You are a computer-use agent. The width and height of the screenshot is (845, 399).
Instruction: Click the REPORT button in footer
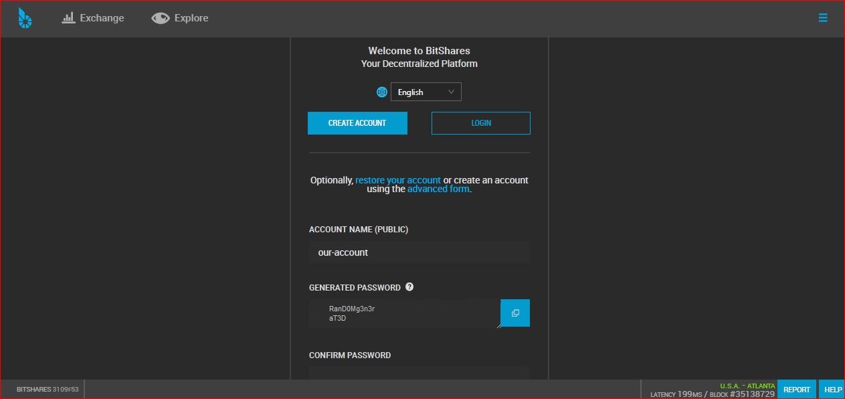pos(797,390)
